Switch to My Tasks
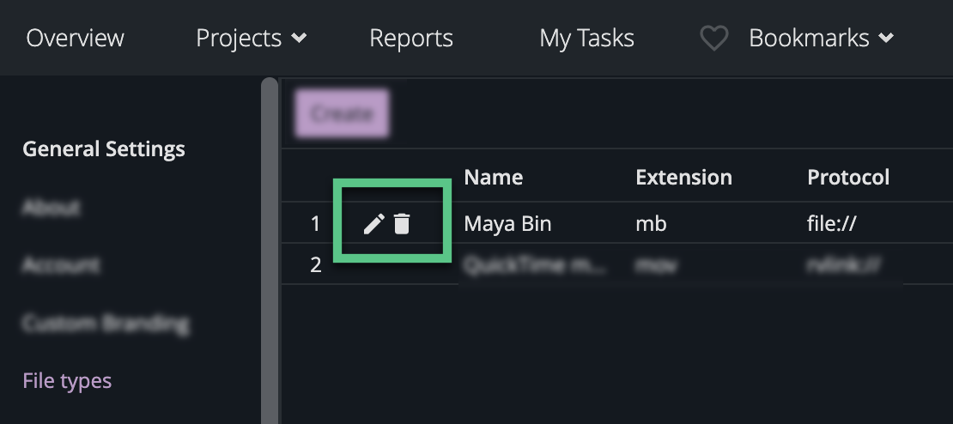This screenshot has width=953, height=424. coord(586,39)
